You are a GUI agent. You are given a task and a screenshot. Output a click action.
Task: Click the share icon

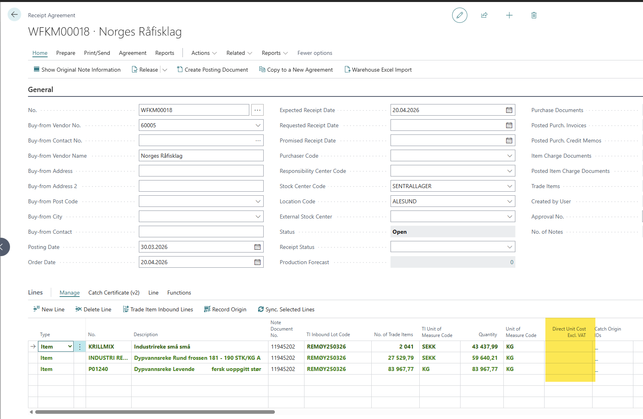click(484, 15)
